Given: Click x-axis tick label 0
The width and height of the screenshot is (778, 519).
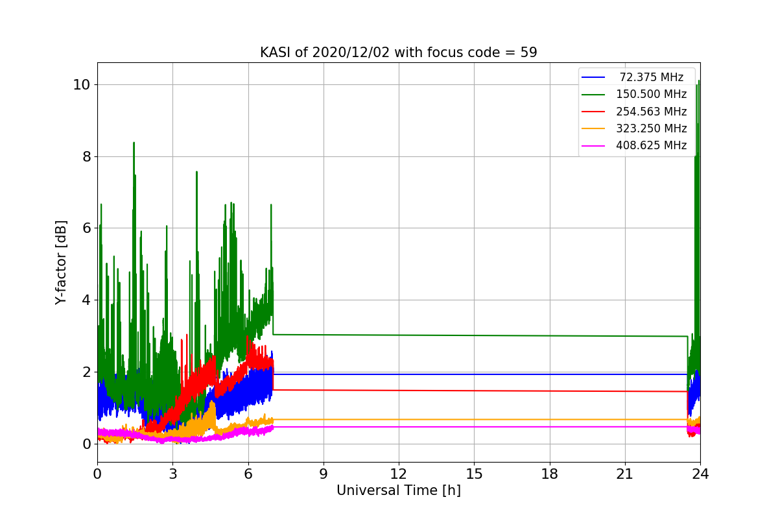Looking at the screenshot, I should click(x=97, y=474).
